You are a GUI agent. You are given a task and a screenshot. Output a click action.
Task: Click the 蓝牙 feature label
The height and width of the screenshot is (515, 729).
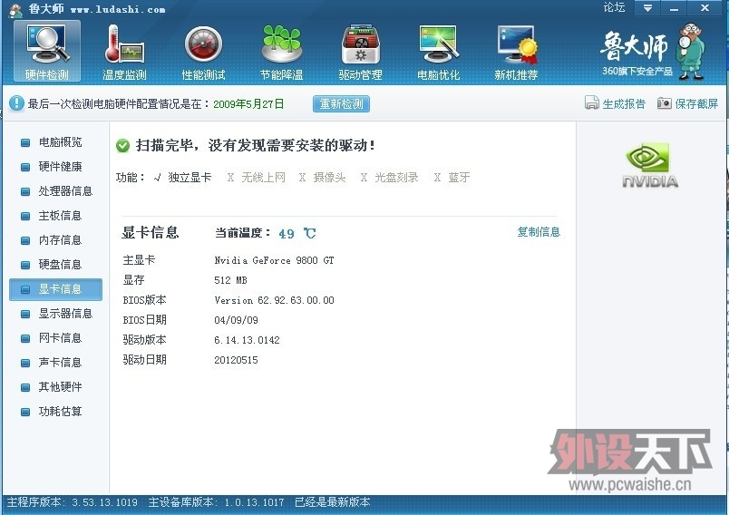pyautogui.click(x=459, y=177)
